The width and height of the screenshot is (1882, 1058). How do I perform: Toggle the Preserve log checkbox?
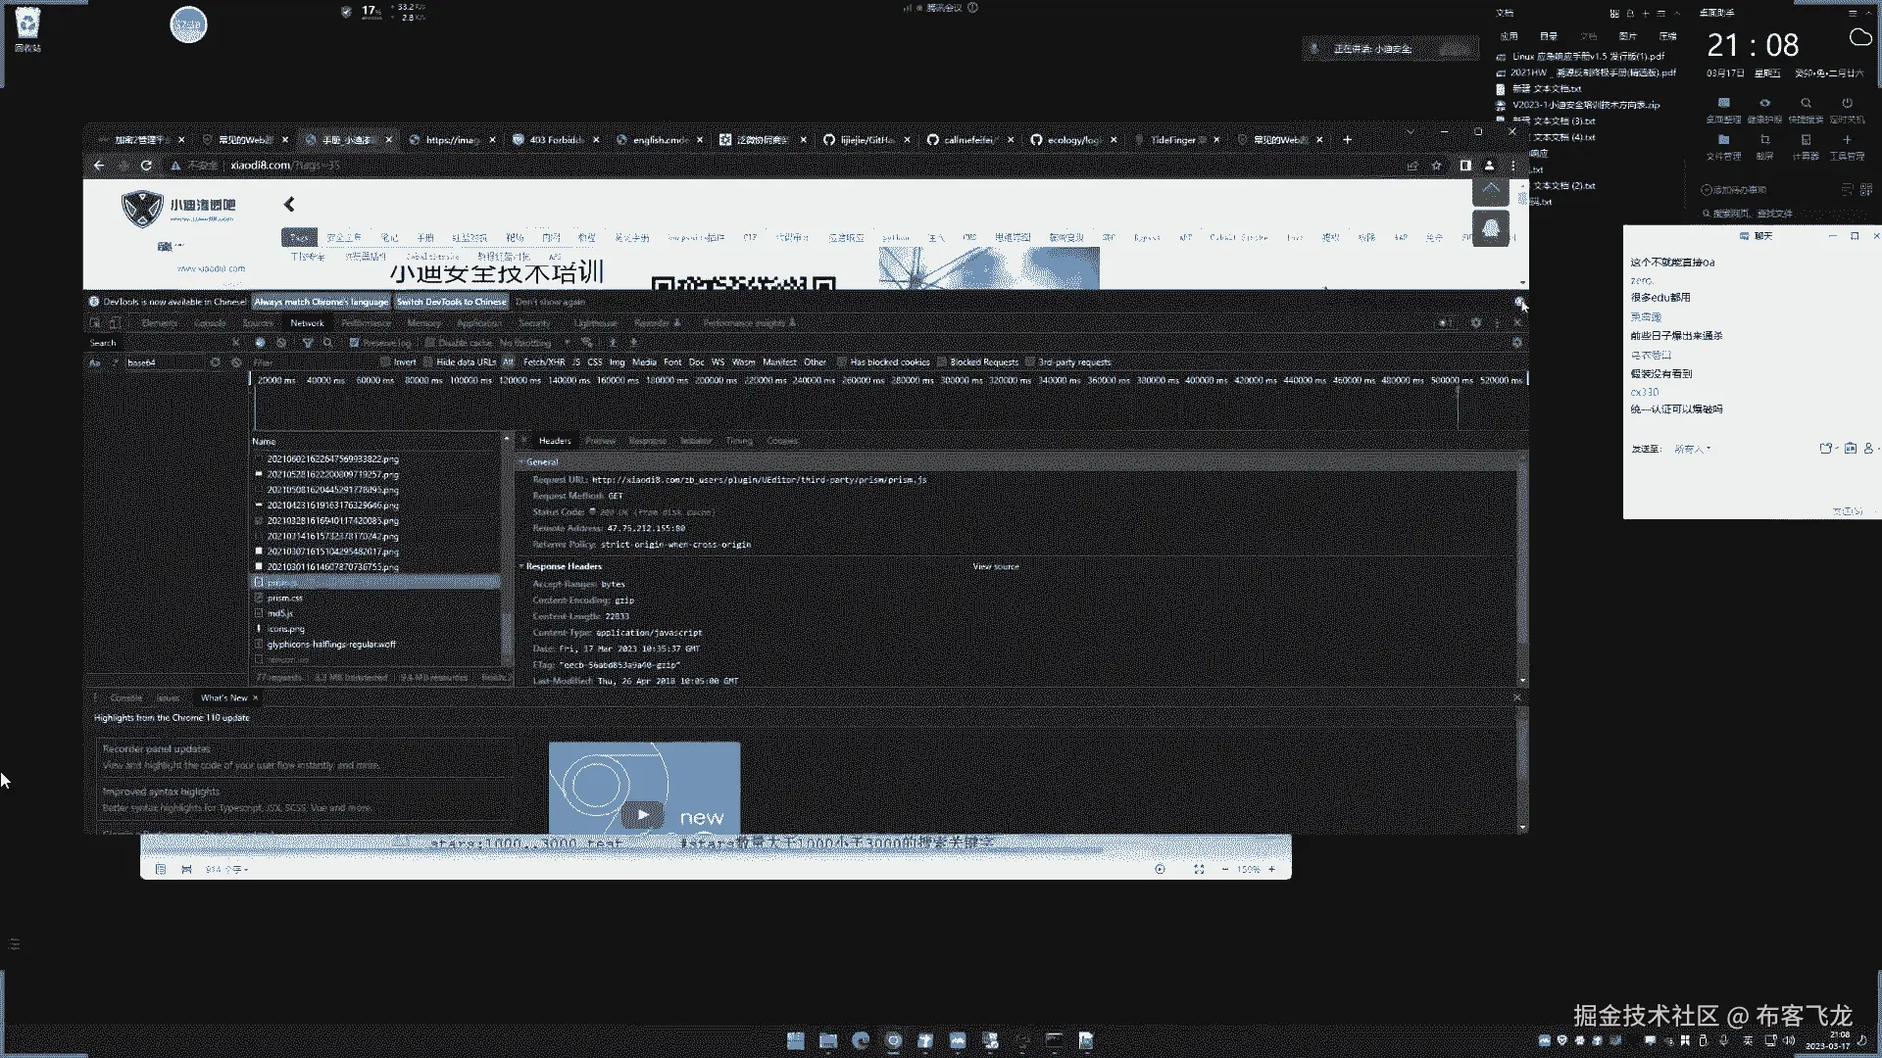(x=355, y=343)
